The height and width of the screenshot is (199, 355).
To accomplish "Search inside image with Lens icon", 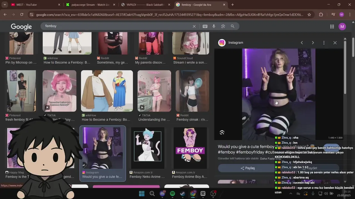I will coord(222,132).
